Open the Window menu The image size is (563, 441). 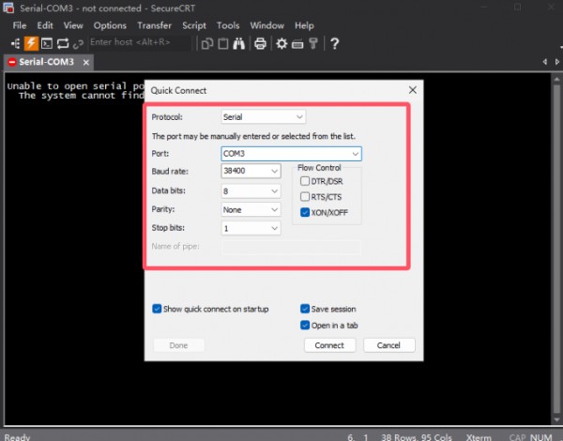click(x=267, y=25)
